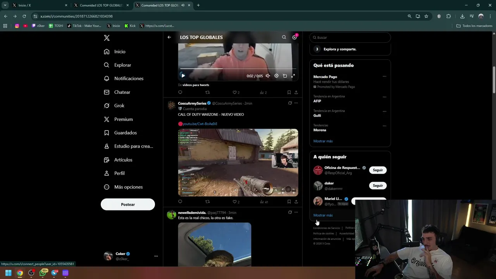Repost the top video post
The height and width of the screenshot is (279, 496).
[x=207, y=92]
